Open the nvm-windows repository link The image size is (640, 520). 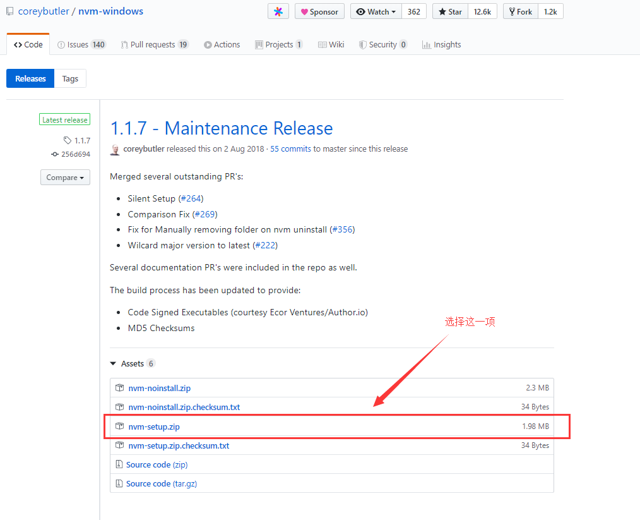point(110,11)
